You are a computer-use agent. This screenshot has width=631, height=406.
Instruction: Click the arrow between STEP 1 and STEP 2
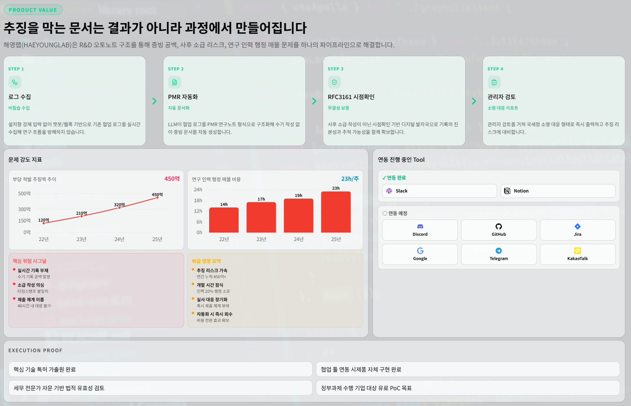tap(155, 101)
